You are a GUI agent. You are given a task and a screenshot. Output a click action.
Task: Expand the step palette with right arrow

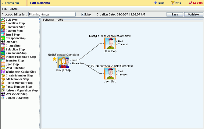[39, 22]
